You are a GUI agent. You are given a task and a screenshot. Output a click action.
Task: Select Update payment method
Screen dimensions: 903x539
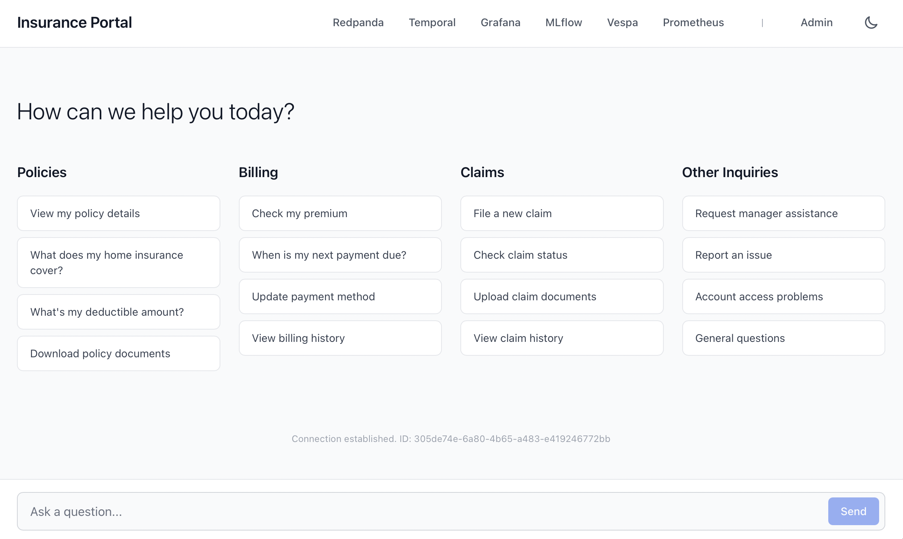pos(340,296)
